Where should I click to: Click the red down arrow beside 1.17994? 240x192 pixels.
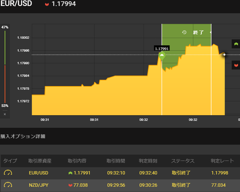pos(47,4)
